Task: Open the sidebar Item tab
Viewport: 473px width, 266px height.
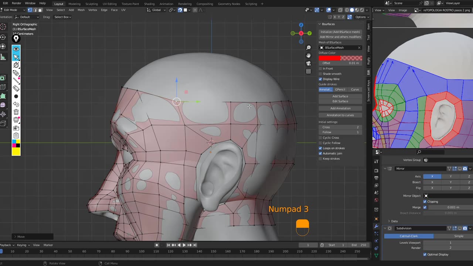Action: 368,27
